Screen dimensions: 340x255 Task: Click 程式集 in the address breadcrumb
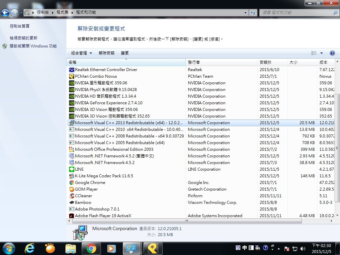click(62, 12)
